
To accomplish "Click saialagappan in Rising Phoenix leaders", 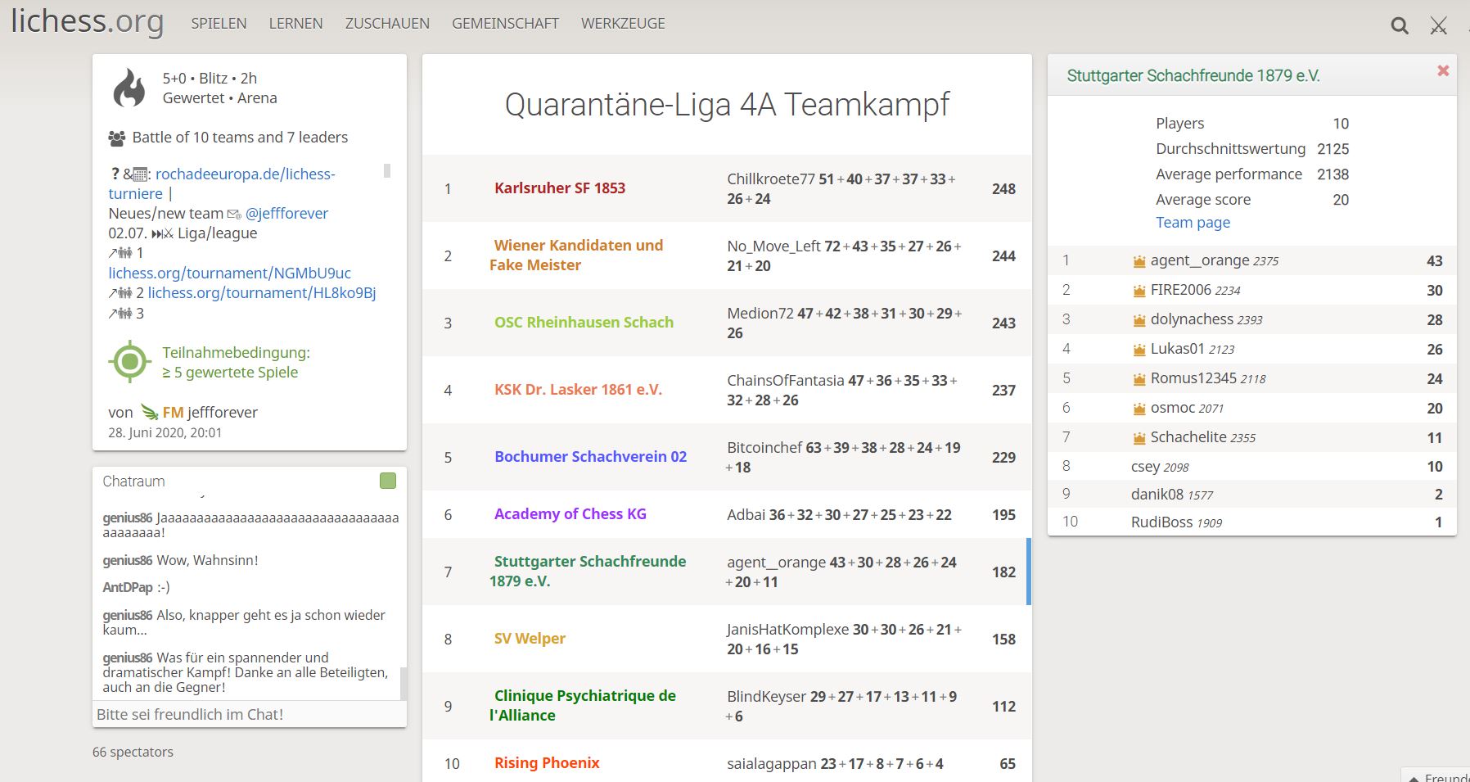I will [x=771, y=763].
